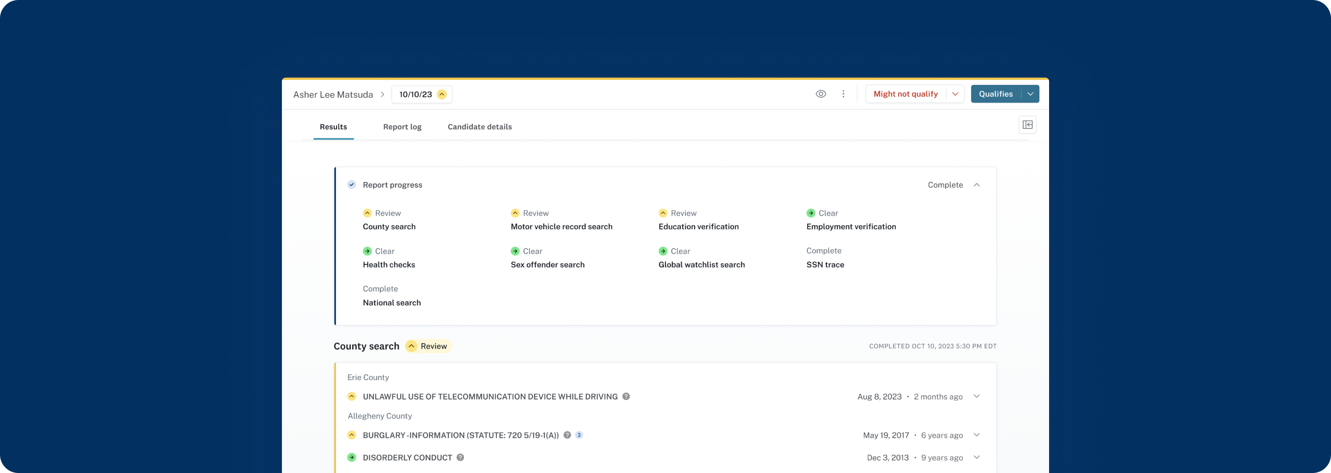Open the Candidate details tab
Viewport: 1331px width, 473px height.
(479, 127)
